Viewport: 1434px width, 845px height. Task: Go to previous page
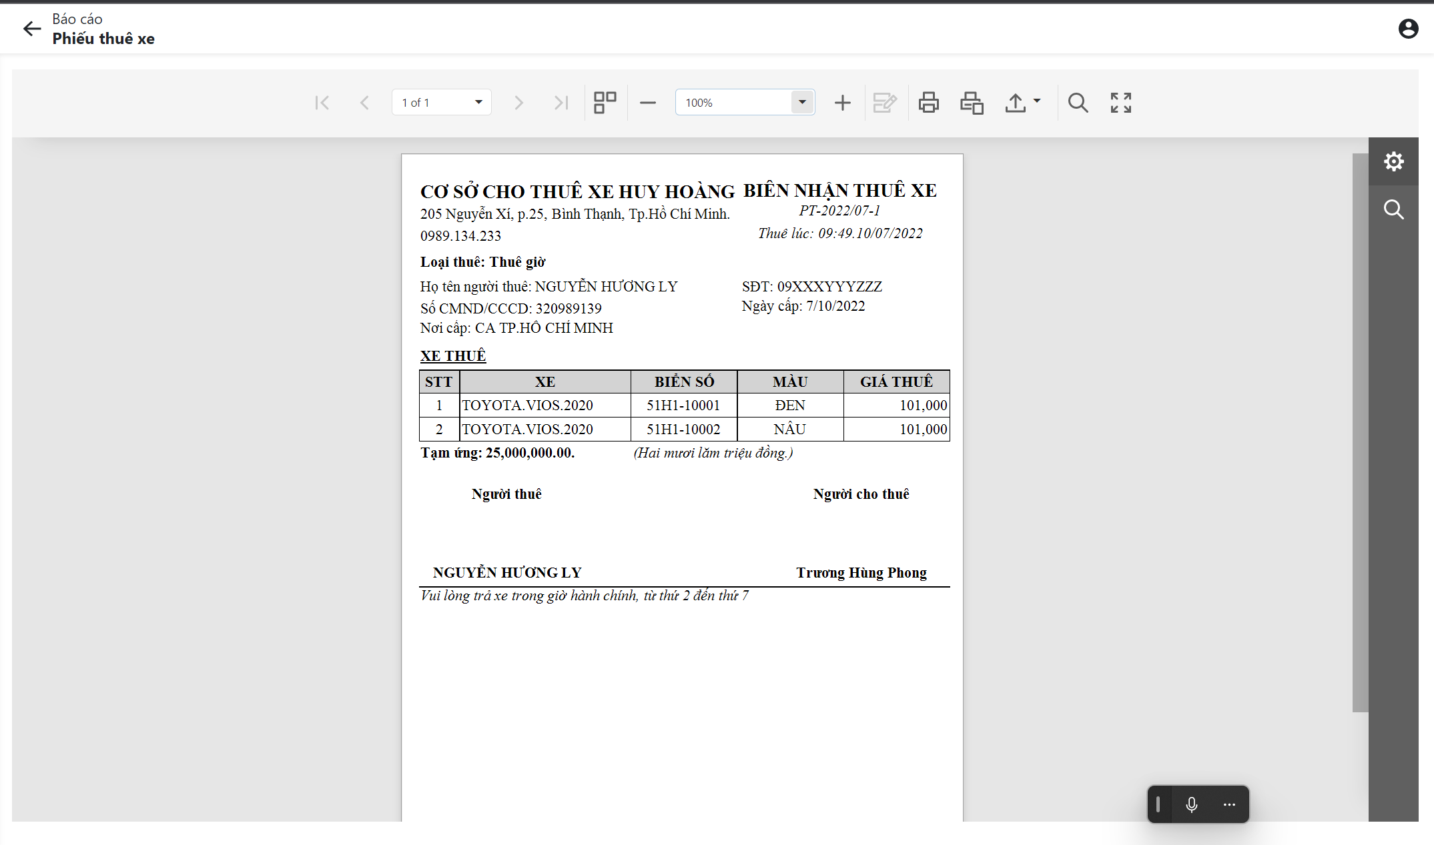point(364,103)
